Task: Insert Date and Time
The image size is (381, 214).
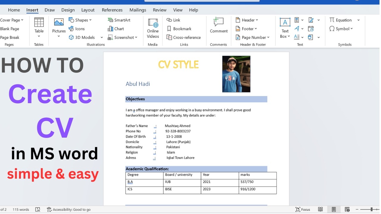Action: [x=311, y=29]
